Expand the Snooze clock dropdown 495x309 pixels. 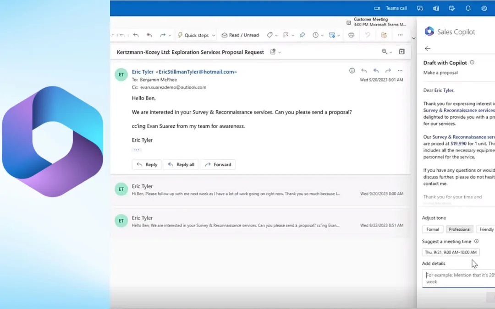pos(322,35)
